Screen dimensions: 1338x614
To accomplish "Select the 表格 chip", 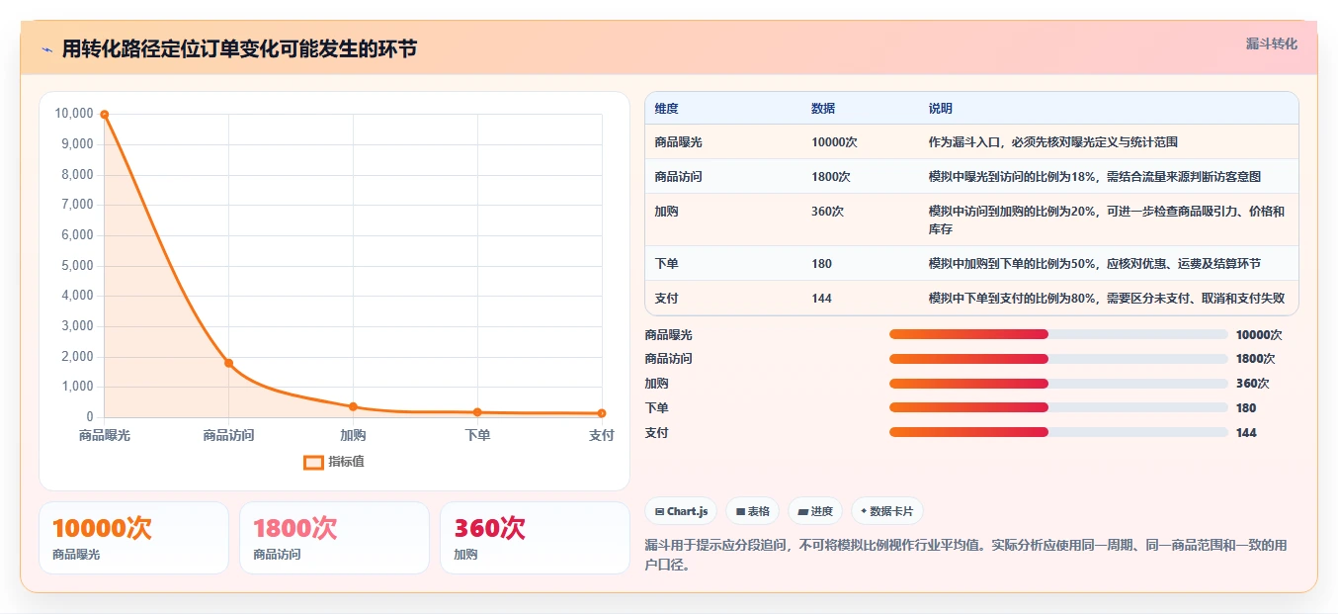I will [752, 511].
